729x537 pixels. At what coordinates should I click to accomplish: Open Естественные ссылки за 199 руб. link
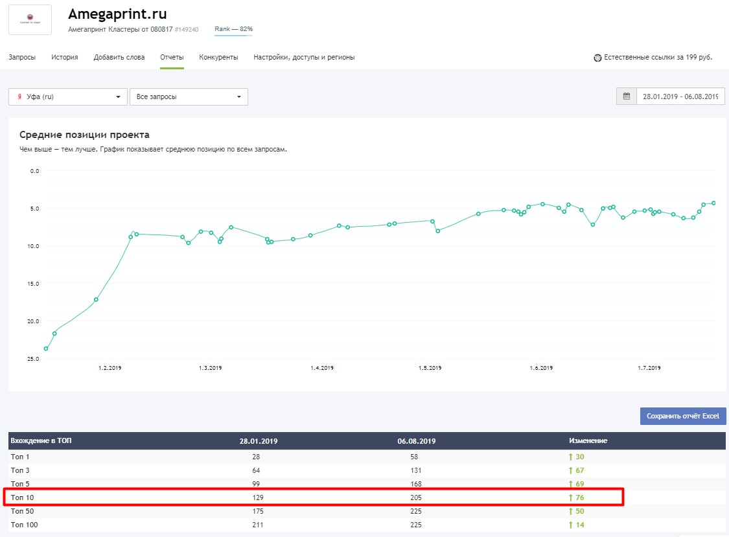(x=658, y=57)
